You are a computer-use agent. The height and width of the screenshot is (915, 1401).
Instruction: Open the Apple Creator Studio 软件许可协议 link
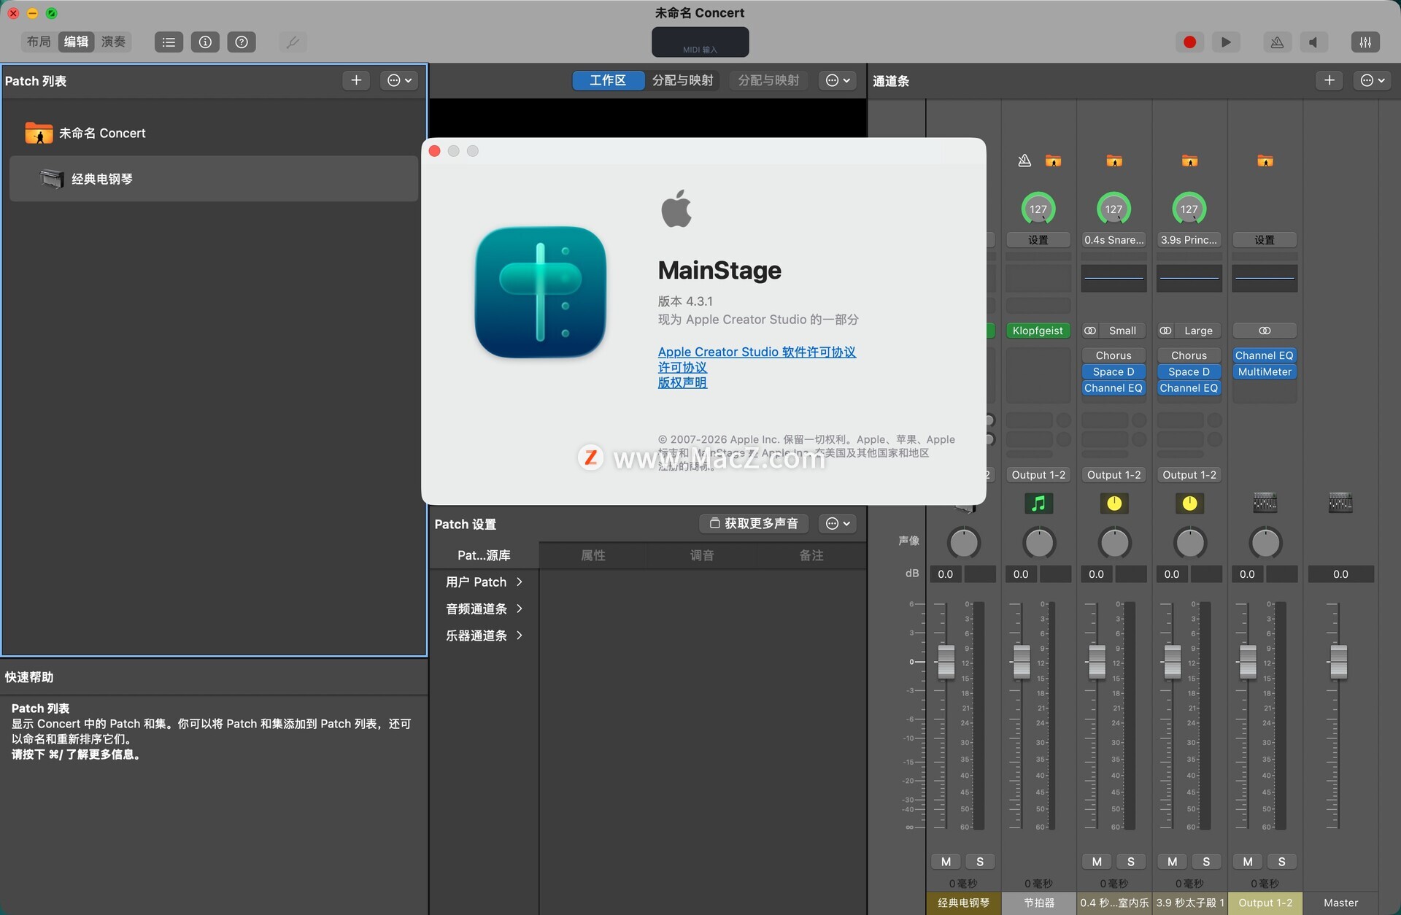point(757,352)
